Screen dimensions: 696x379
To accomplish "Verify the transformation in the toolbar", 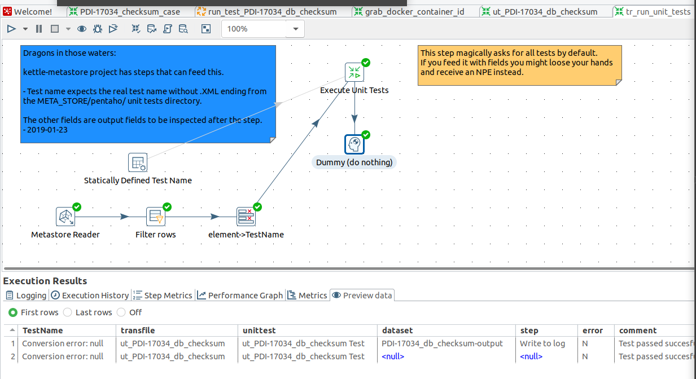I will click(x=136, y=29).
